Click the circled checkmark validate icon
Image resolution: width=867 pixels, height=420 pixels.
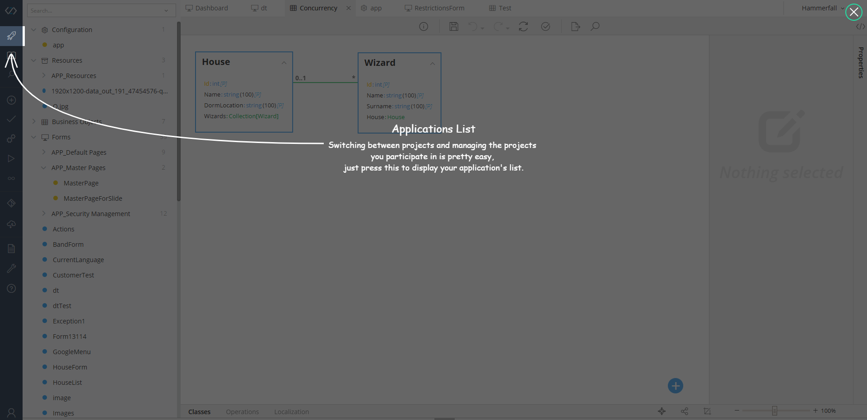click(x=545, y=27)
